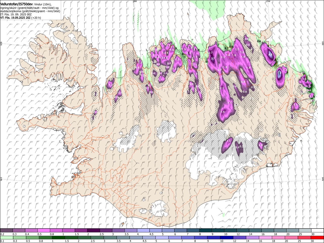
Task: Click the '3.7' precipitation value on the map
Action: pyautogui.click(x=213, y=58)
